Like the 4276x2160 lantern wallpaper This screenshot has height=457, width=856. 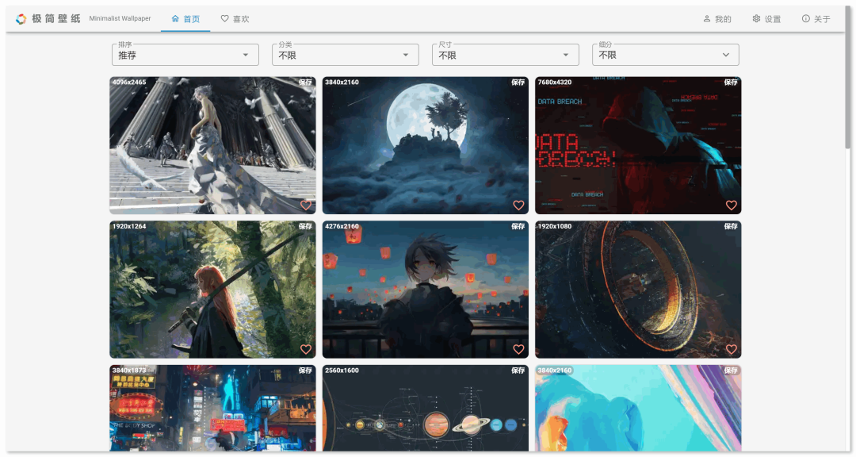[x=518, y=349]
